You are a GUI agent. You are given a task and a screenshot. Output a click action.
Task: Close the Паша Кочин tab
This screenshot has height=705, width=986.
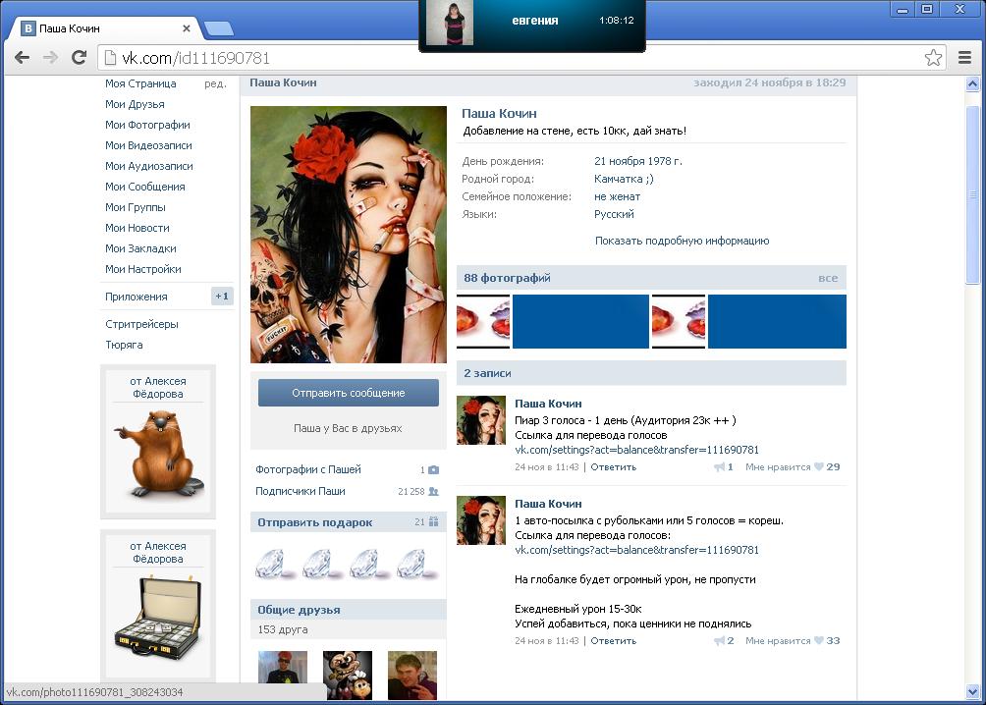[187, 28]
